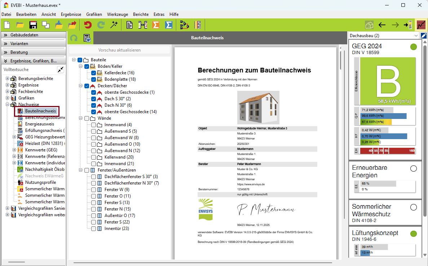Edit the Dachausbau variant via pencil icon
Screen dimensions: 428x266
(x=424, y=35)
